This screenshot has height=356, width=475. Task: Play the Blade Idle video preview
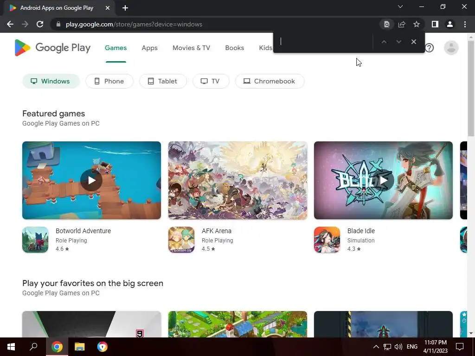383,180
